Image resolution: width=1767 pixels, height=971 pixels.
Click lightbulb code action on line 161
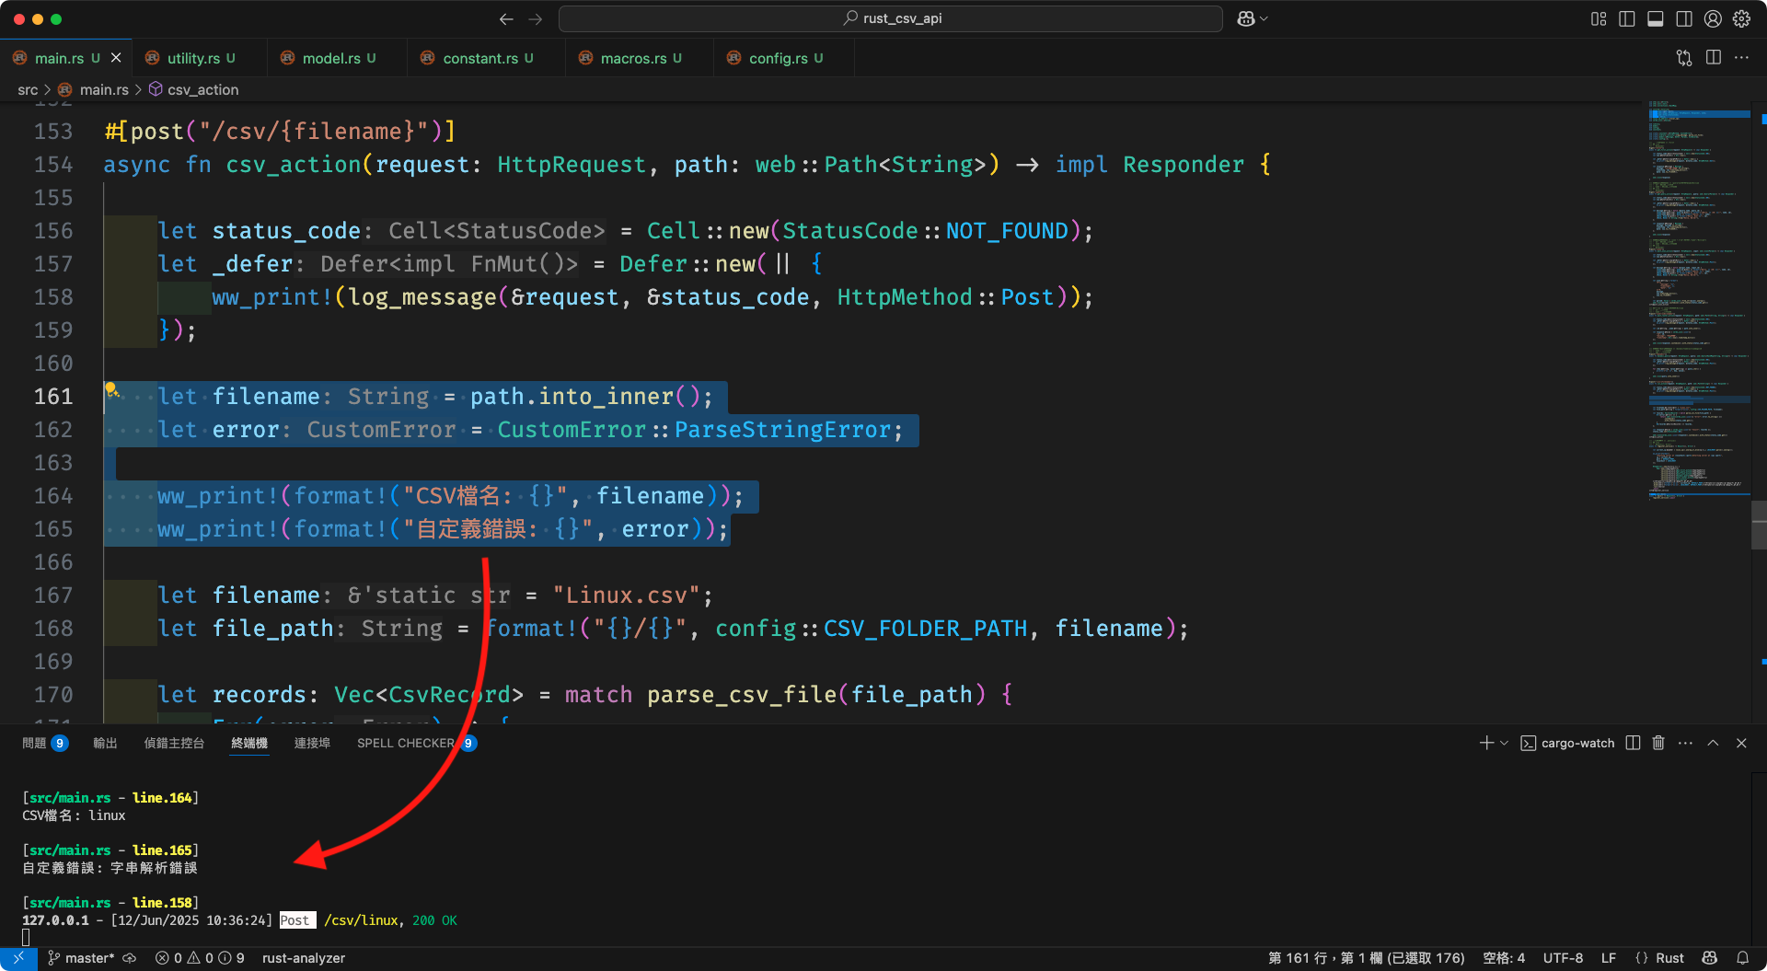[x=111, y=389]
